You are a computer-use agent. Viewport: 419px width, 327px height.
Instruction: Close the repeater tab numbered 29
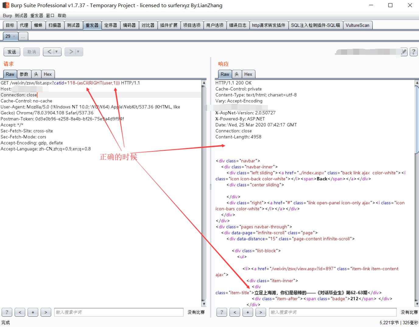pos(14,37)
